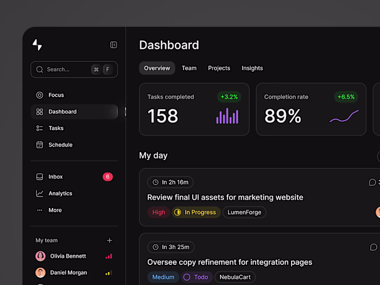Click the Medium priority tag
This screenshot has height=285, width=380.
click(x=163, y=277)
